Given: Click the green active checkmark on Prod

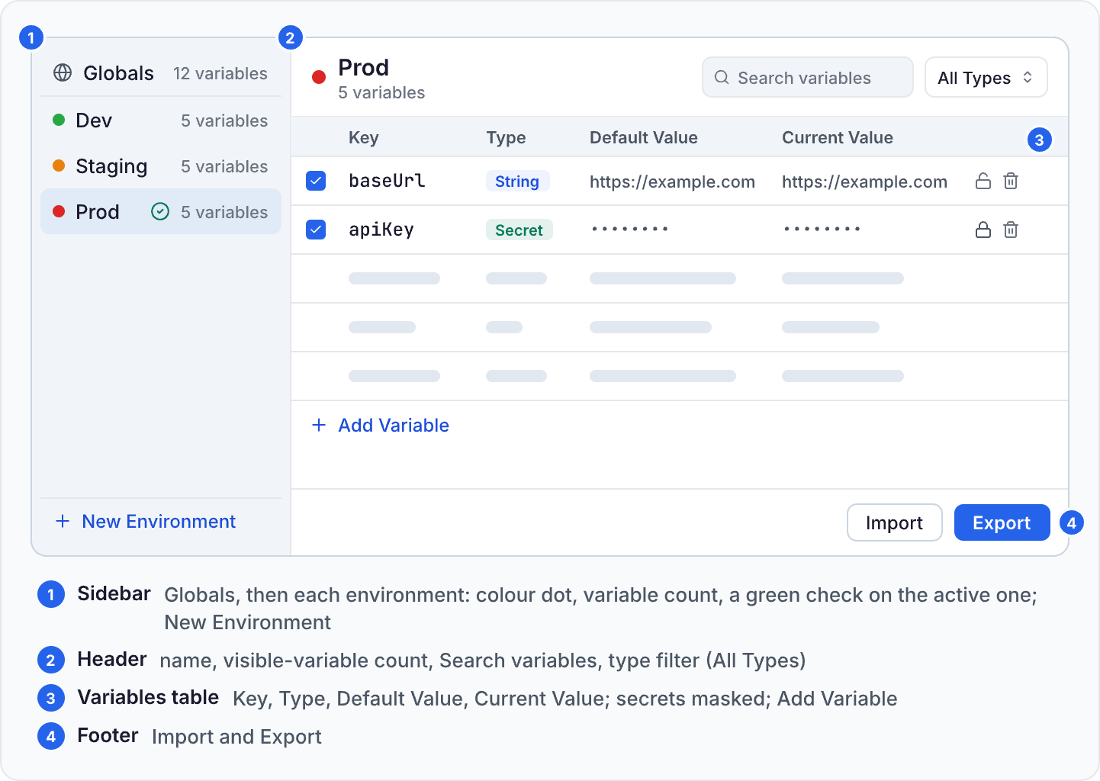Looking at the screenshot, I should [160, 211].
